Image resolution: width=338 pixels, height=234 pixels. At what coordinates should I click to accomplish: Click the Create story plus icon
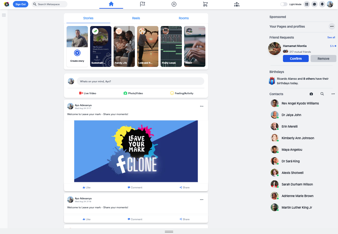[x=77, y=53]
